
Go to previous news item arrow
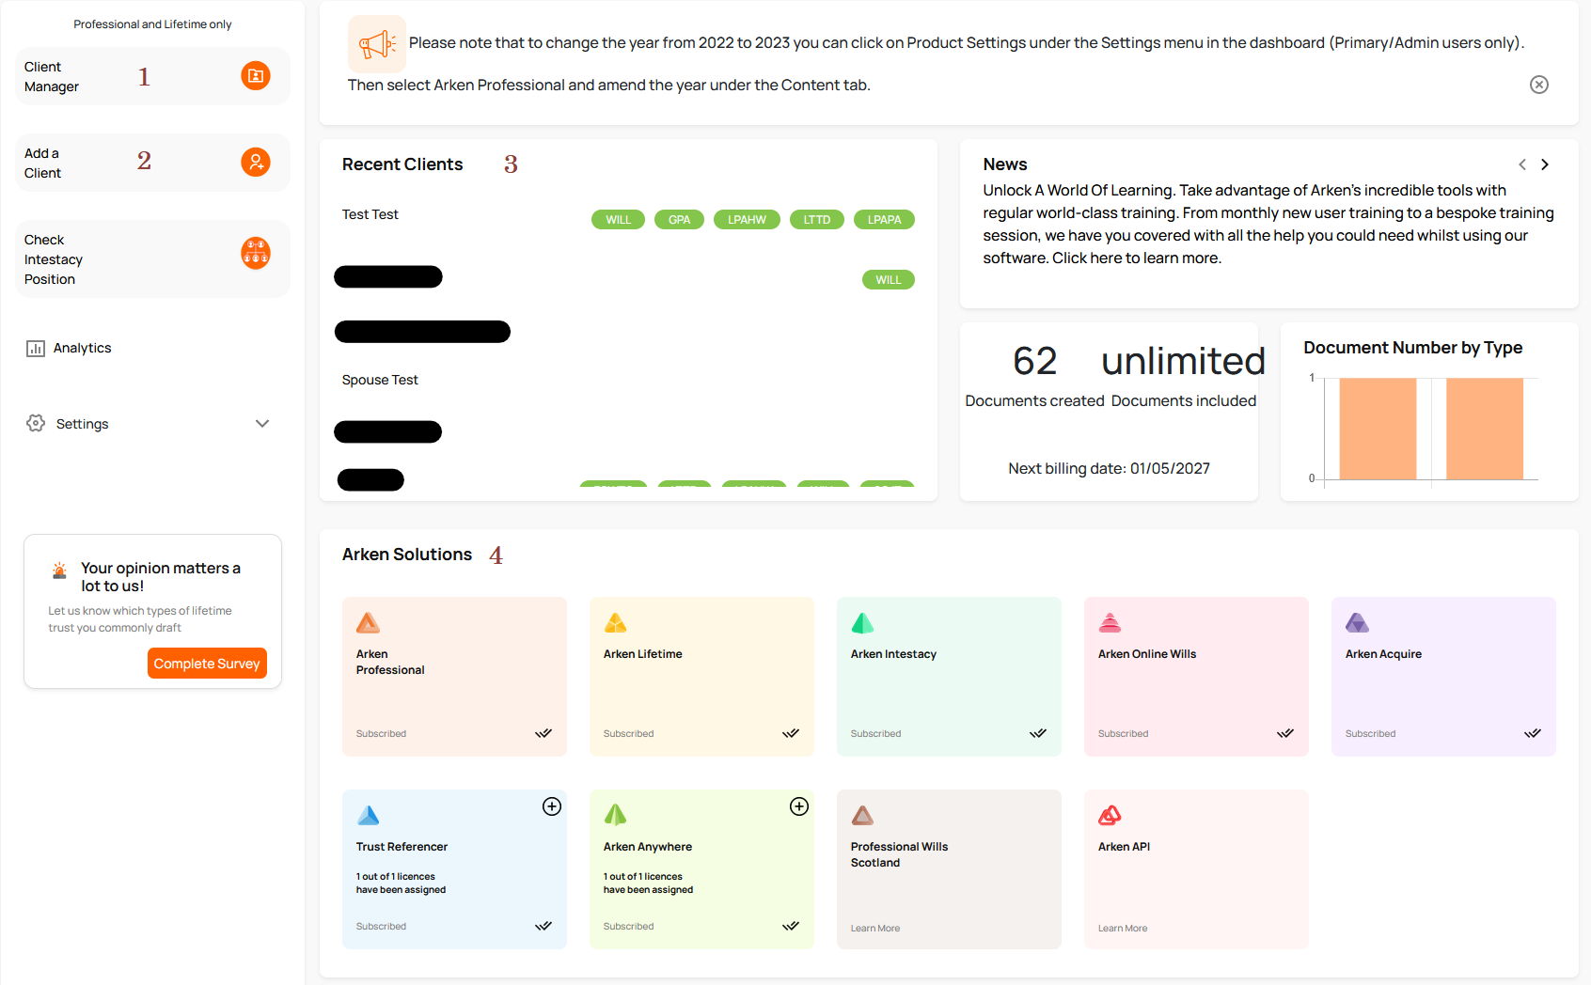1522,164
